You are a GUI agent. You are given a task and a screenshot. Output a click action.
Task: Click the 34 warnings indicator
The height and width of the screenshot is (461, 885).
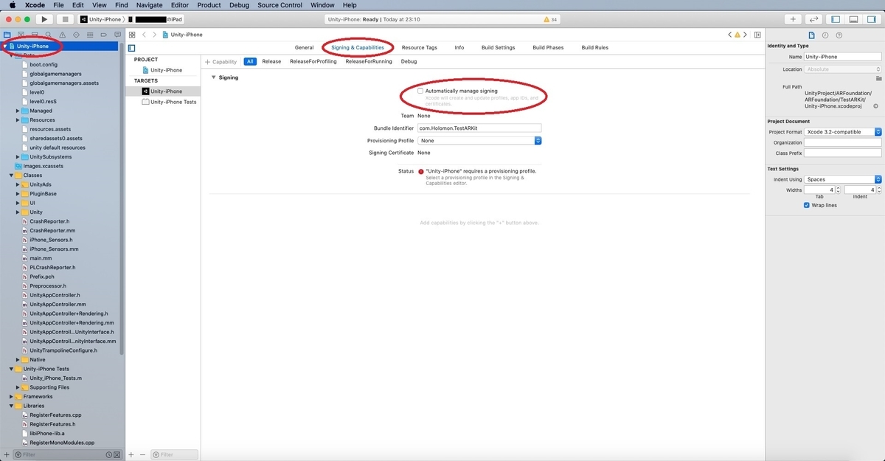tap(550, 19)
